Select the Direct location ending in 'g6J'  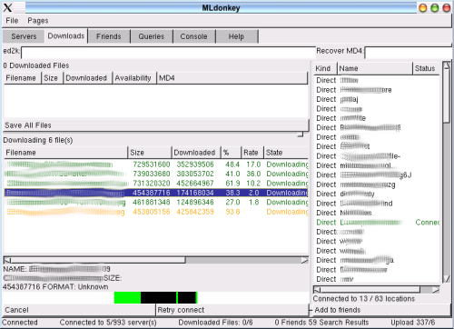(x=377, y=175)
